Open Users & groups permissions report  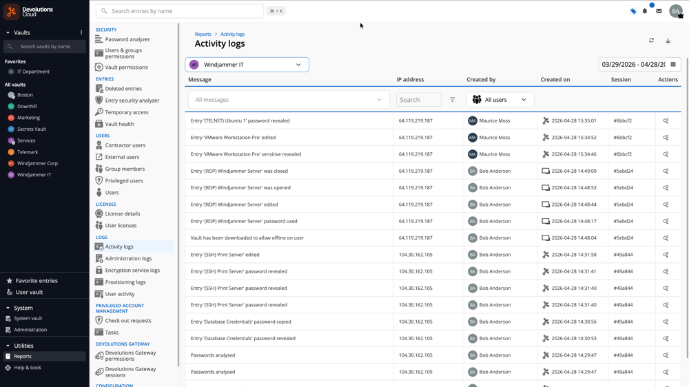(x=123, y=54)
